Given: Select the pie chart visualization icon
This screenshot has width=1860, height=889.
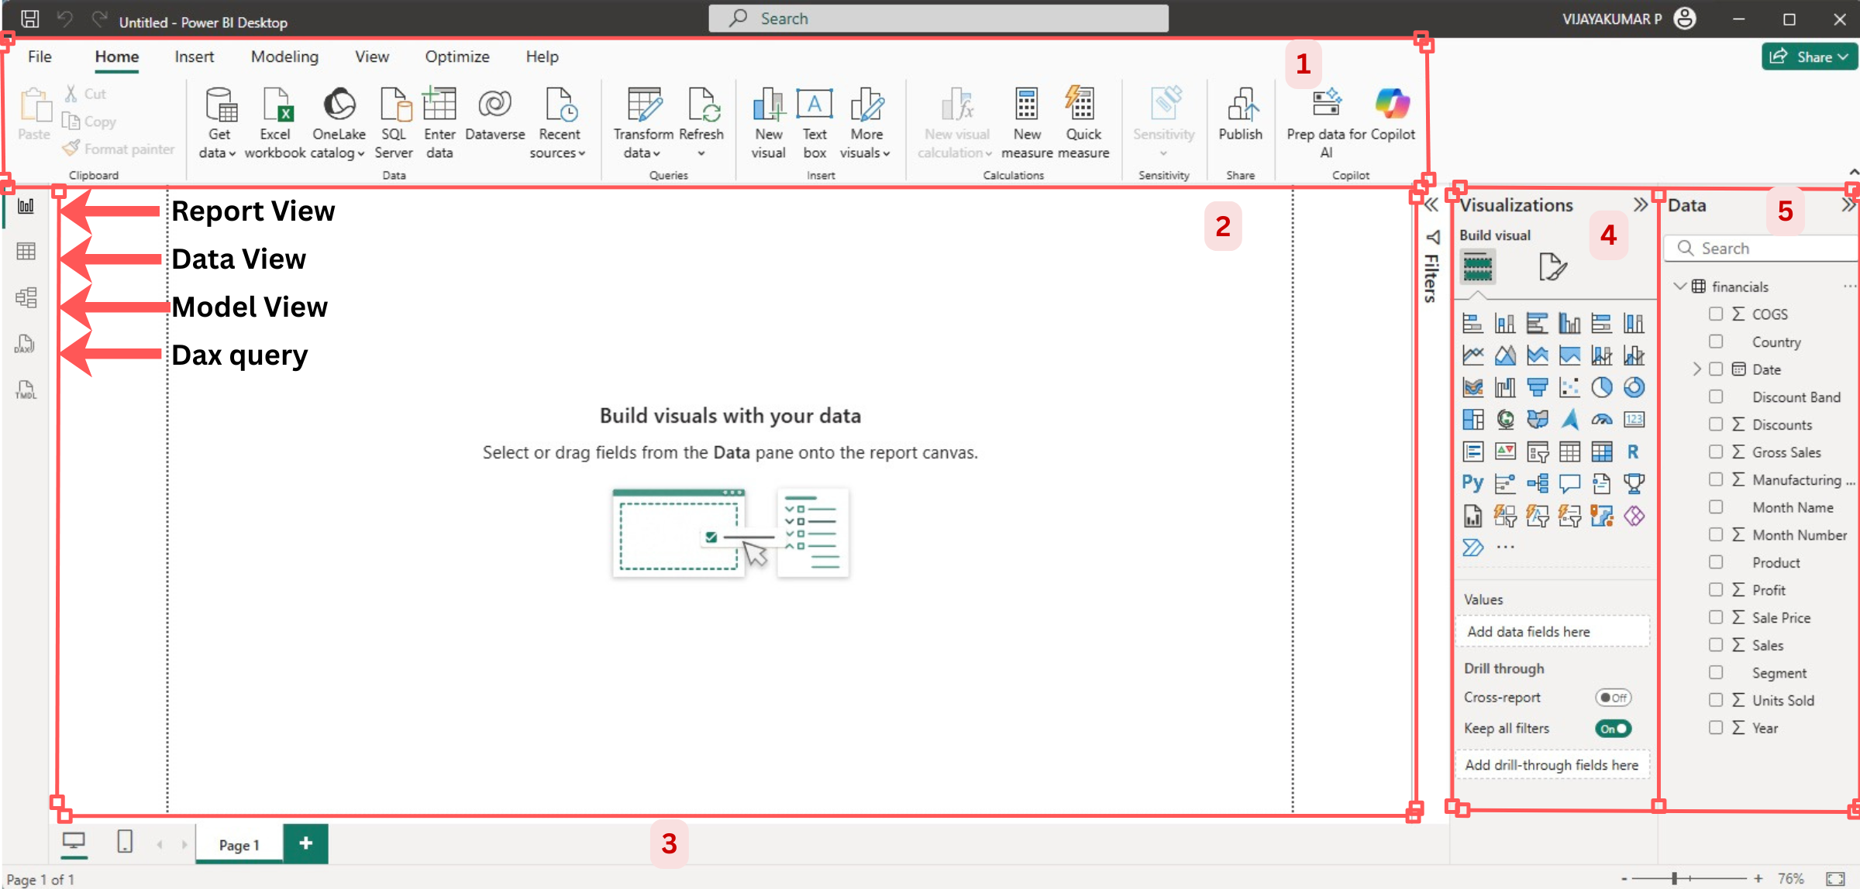Looking at the screenshot, I should 1601,387.
